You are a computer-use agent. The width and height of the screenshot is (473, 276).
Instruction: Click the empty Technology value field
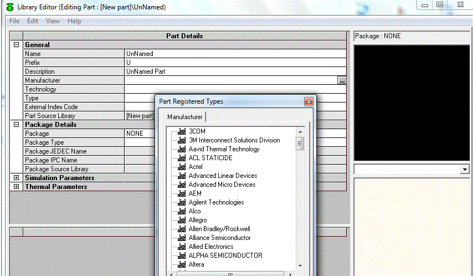coord(235,89)
